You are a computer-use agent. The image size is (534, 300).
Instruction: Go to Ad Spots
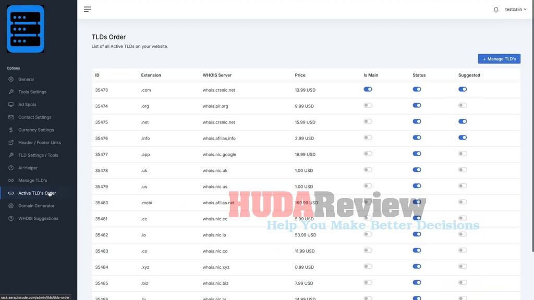pos(27,104)
